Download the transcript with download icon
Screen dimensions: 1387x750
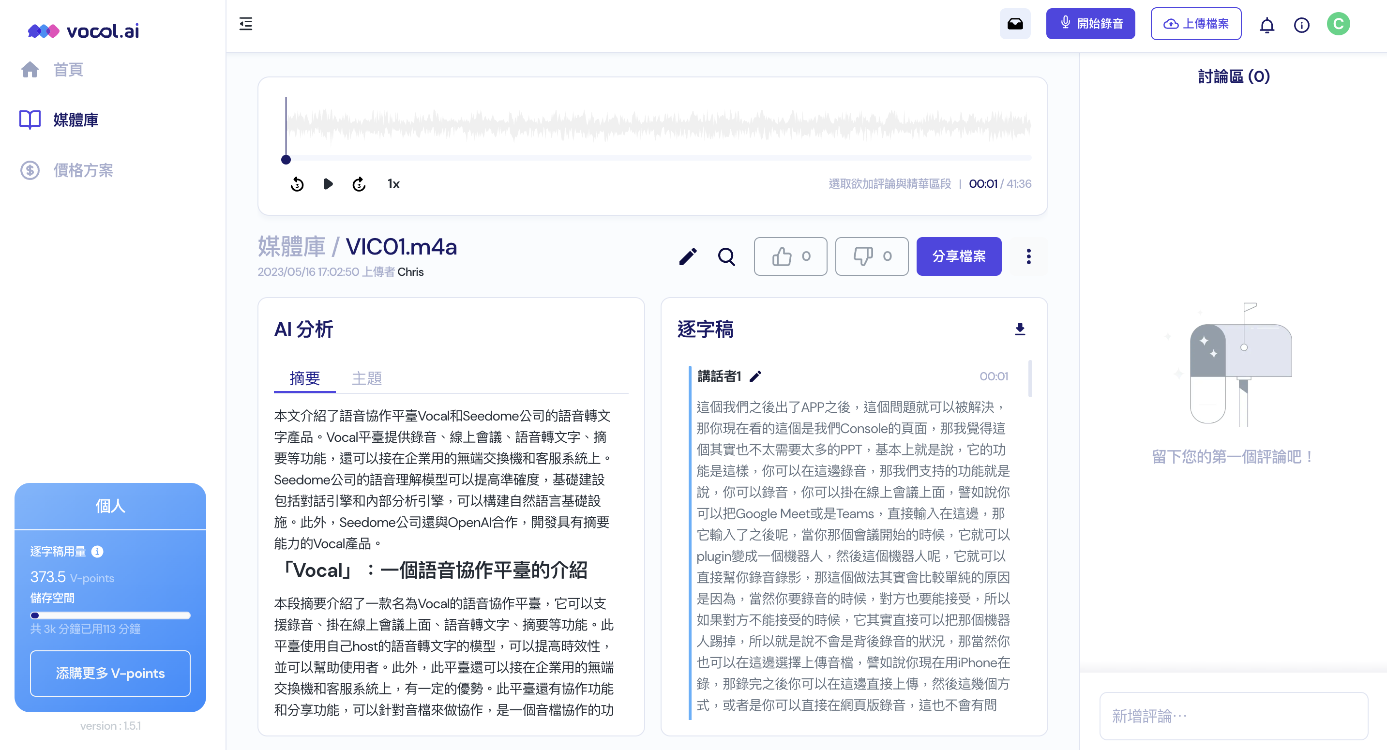pos(1020,329)
